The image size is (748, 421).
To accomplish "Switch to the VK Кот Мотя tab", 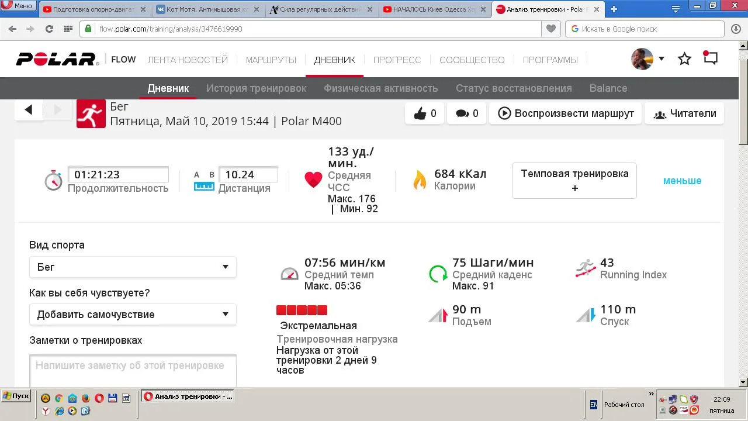I will click(209, 9).
